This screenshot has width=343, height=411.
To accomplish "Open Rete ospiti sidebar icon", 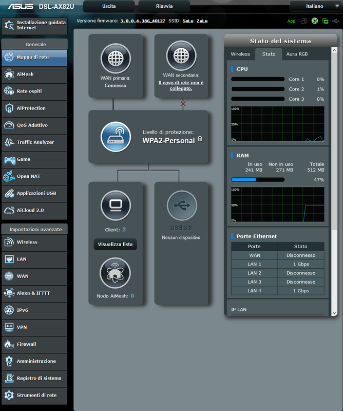I will 9,91.
